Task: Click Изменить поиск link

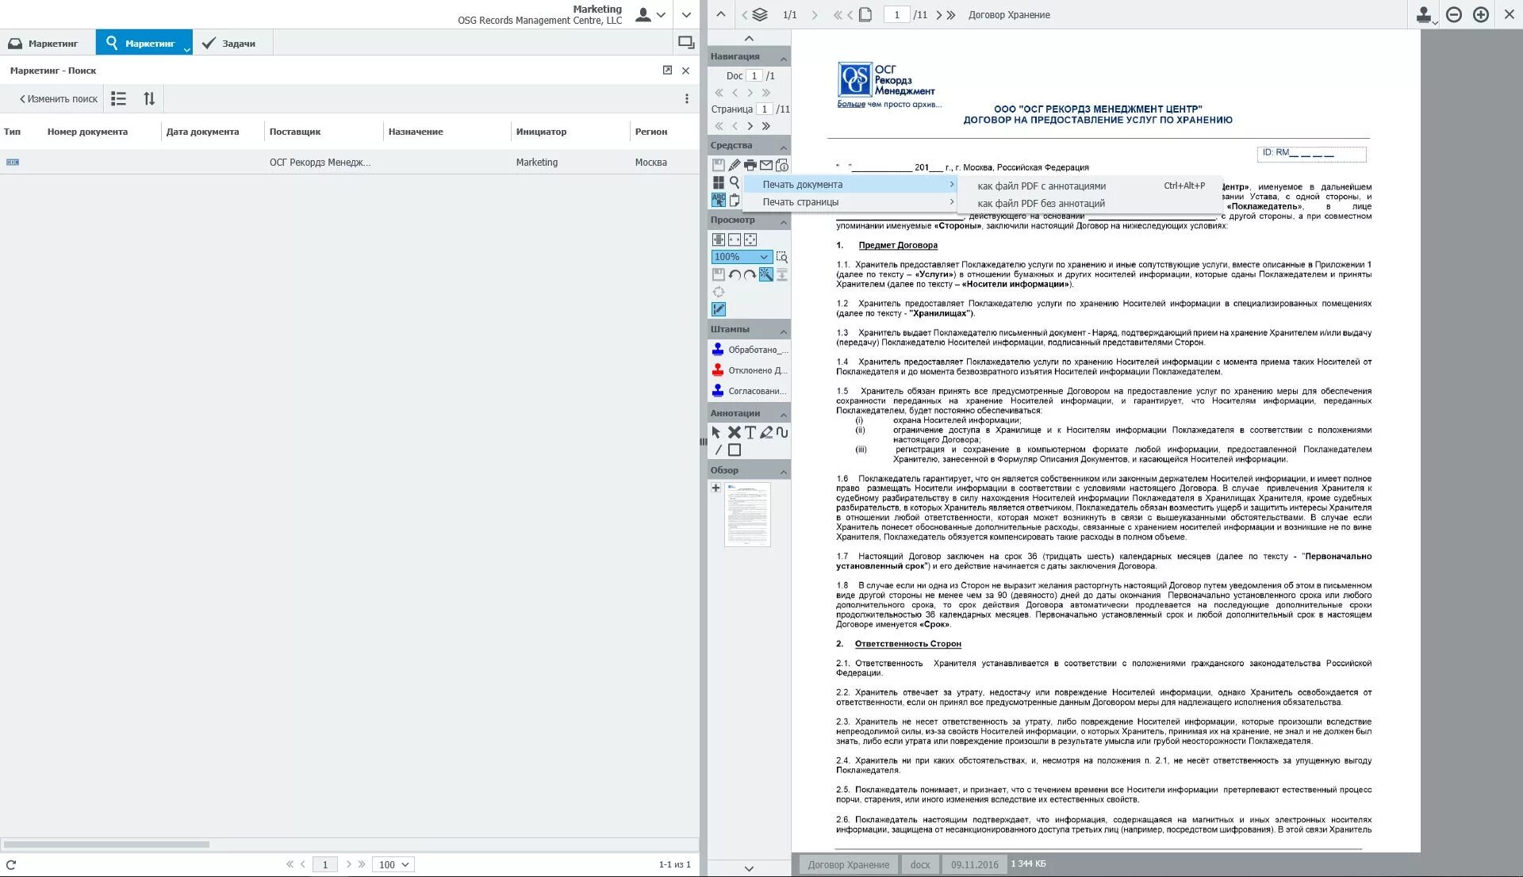Action: pyautogui.click(x=59, y=99)
